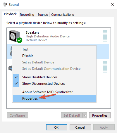Click the green default device checkmark badge
The image size is (117, 133).
tap(20, 40)
